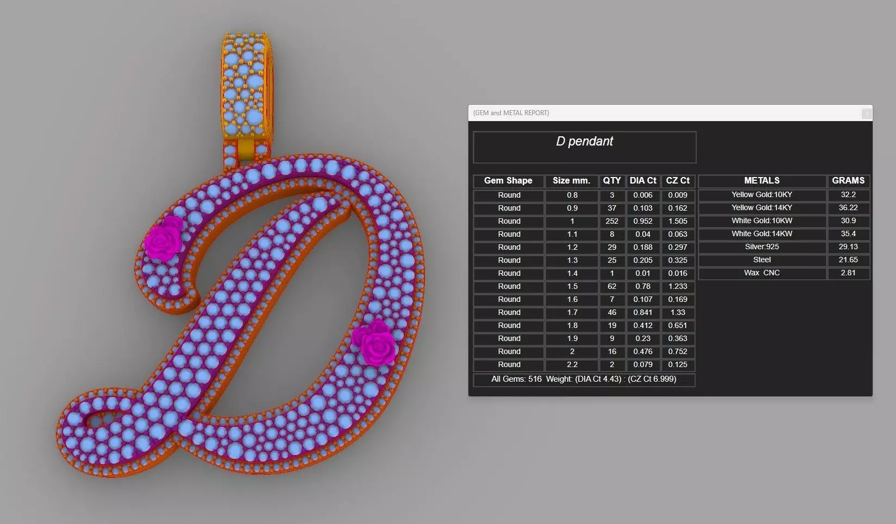Click the 32.2 grams value
The width and height of the screenshot is (896, 524).
click(848, 195)
